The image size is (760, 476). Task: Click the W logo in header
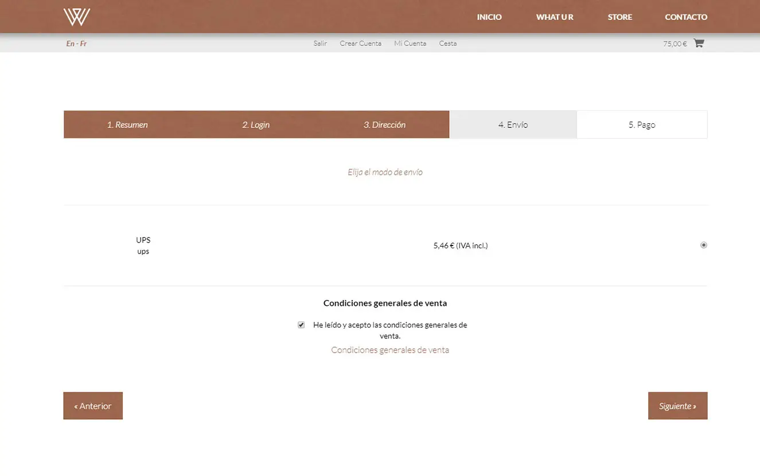click(77, 17)
